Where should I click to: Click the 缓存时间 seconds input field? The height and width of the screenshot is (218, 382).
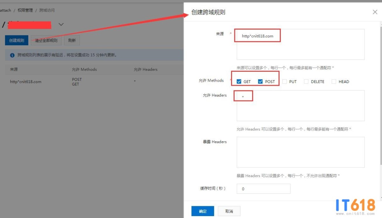point(263,189)
